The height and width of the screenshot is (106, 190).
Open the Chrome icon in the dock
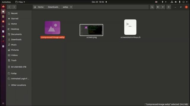[3, 36]
